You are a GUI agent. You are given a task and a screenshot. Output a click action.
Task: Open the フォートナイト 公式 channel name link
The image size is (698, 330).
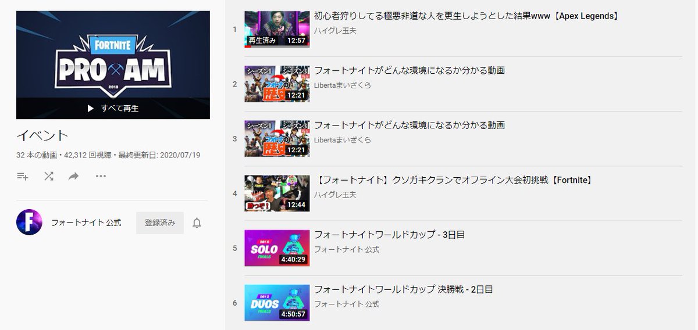coord(86,223)
